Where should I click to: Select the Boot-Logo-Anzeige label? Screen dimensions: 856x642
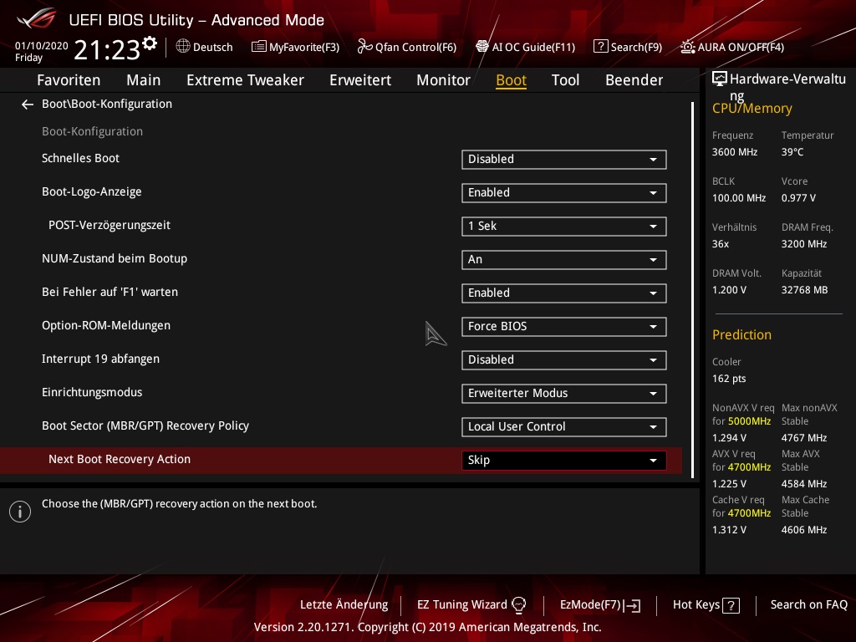pos(92,192)
